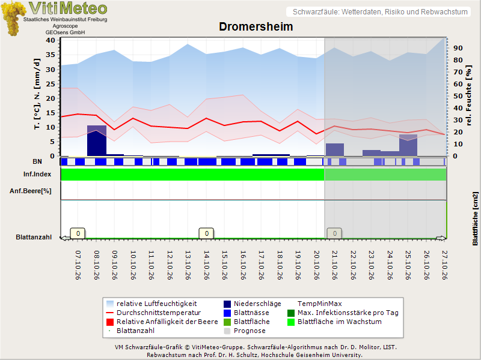Screen dimensions: 481x360
Task: Click the Durchschnittstemperatur red line legend marker
Action: click(x=110, y=313)
